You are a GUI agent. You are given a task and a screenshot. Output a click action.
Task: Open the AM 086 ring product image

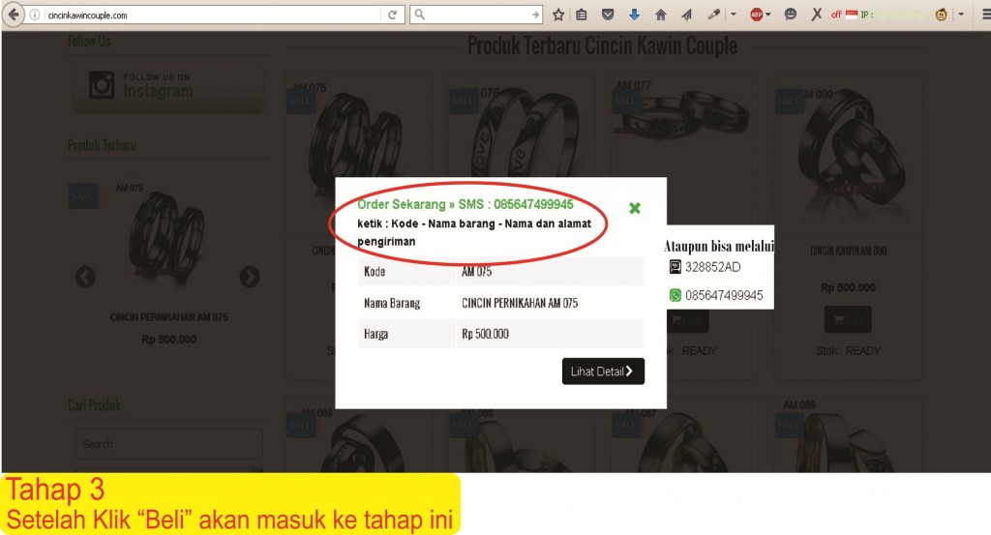coord(848,435)
